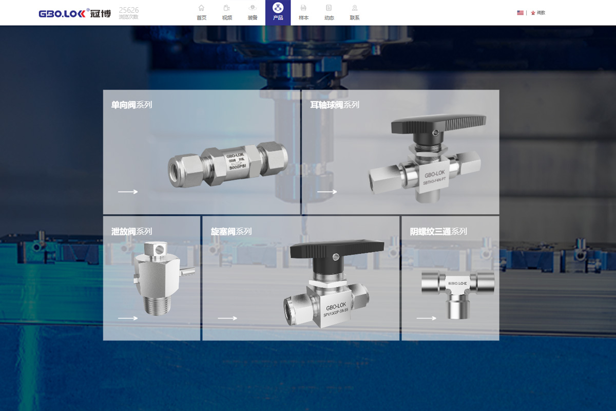616x411 pixels.
Task: Open the 旋塞阀系列 category title
Action: tap(231, 232)
